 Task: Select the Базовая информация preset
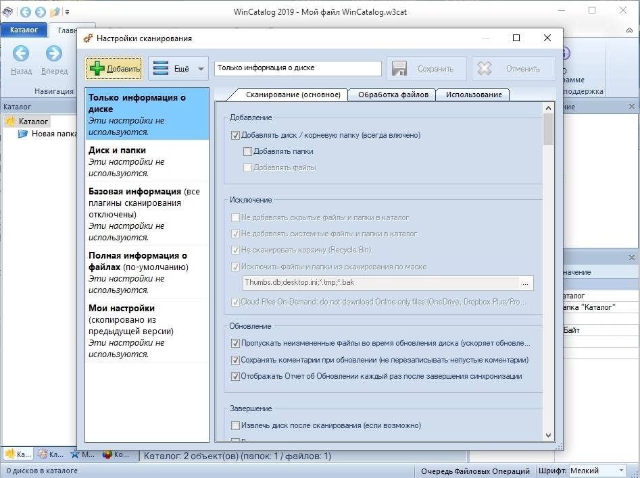click(x=147, y=214)
